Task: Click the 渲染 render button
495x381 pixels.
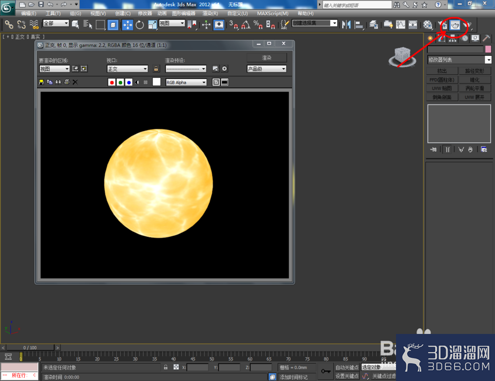Action: [x=266, y=58]
